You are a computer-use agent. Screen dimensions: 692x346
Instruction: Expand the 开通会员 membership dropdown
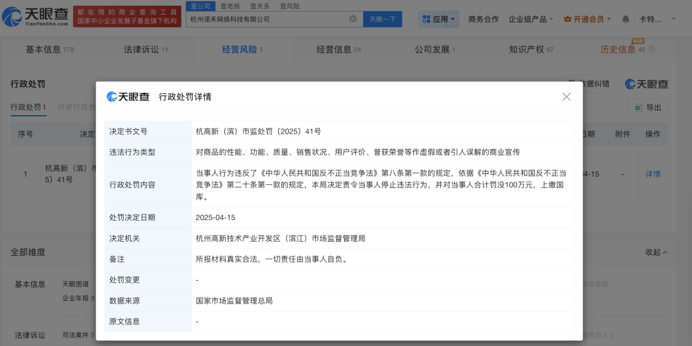tap(609, 19)
